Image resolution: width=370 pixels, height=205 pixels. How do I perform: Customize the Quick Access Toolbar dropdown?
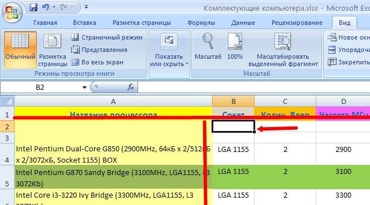click(x=87, y=7)
